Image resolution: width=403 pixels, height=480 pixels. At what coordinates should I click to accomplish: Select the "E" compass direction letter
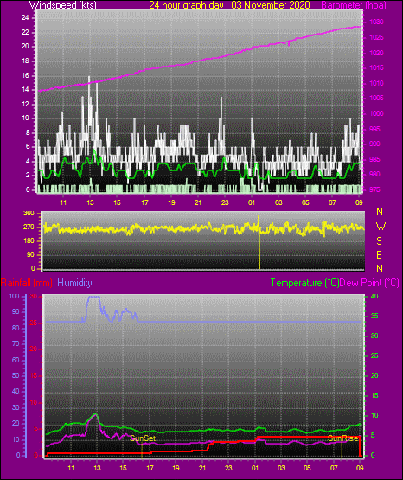(x=379, y=254)
